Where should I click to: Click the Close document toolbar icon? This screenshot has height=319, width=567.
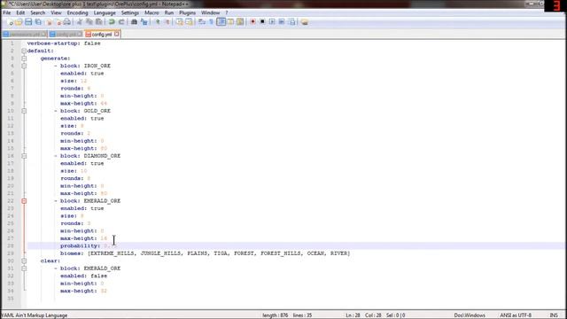coord(49,22)
